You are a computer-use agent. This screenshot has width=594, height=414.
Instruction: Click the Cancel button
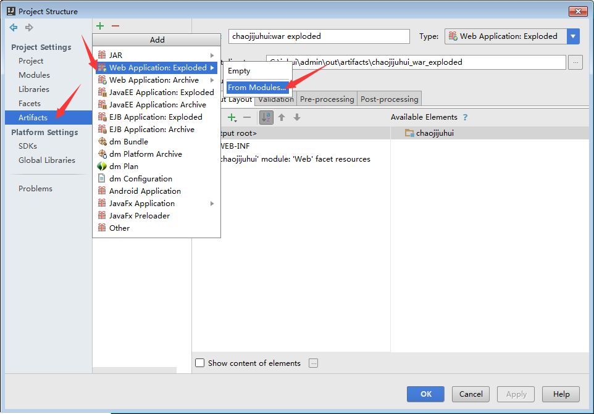[471, 394]
